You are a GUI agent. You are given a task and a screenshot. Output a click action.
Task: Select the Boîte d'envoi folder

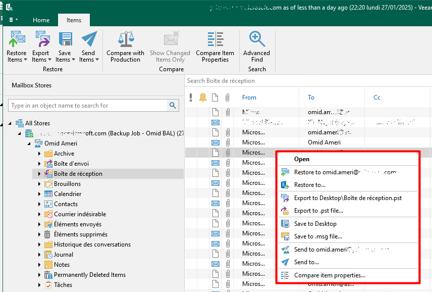coord(71,164)
